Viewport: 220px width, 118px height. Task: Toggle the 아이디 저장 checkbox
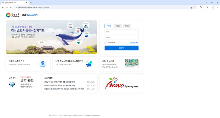point(106,43)
